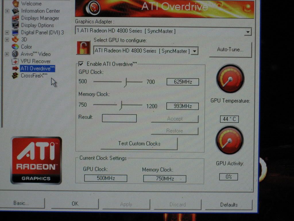The height and width of the screenshot is (221, 294).
Task: Click the Welcome icon in the tree
Action: [16, 3]
